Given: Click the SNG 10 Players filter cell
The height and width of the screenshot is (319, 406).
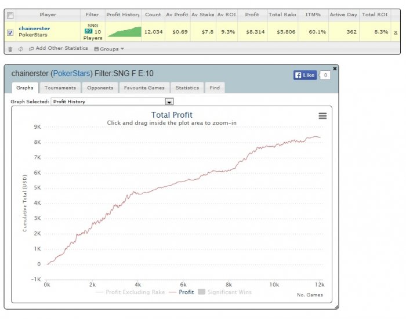Looking at the screenshot, I should [93, 32].
